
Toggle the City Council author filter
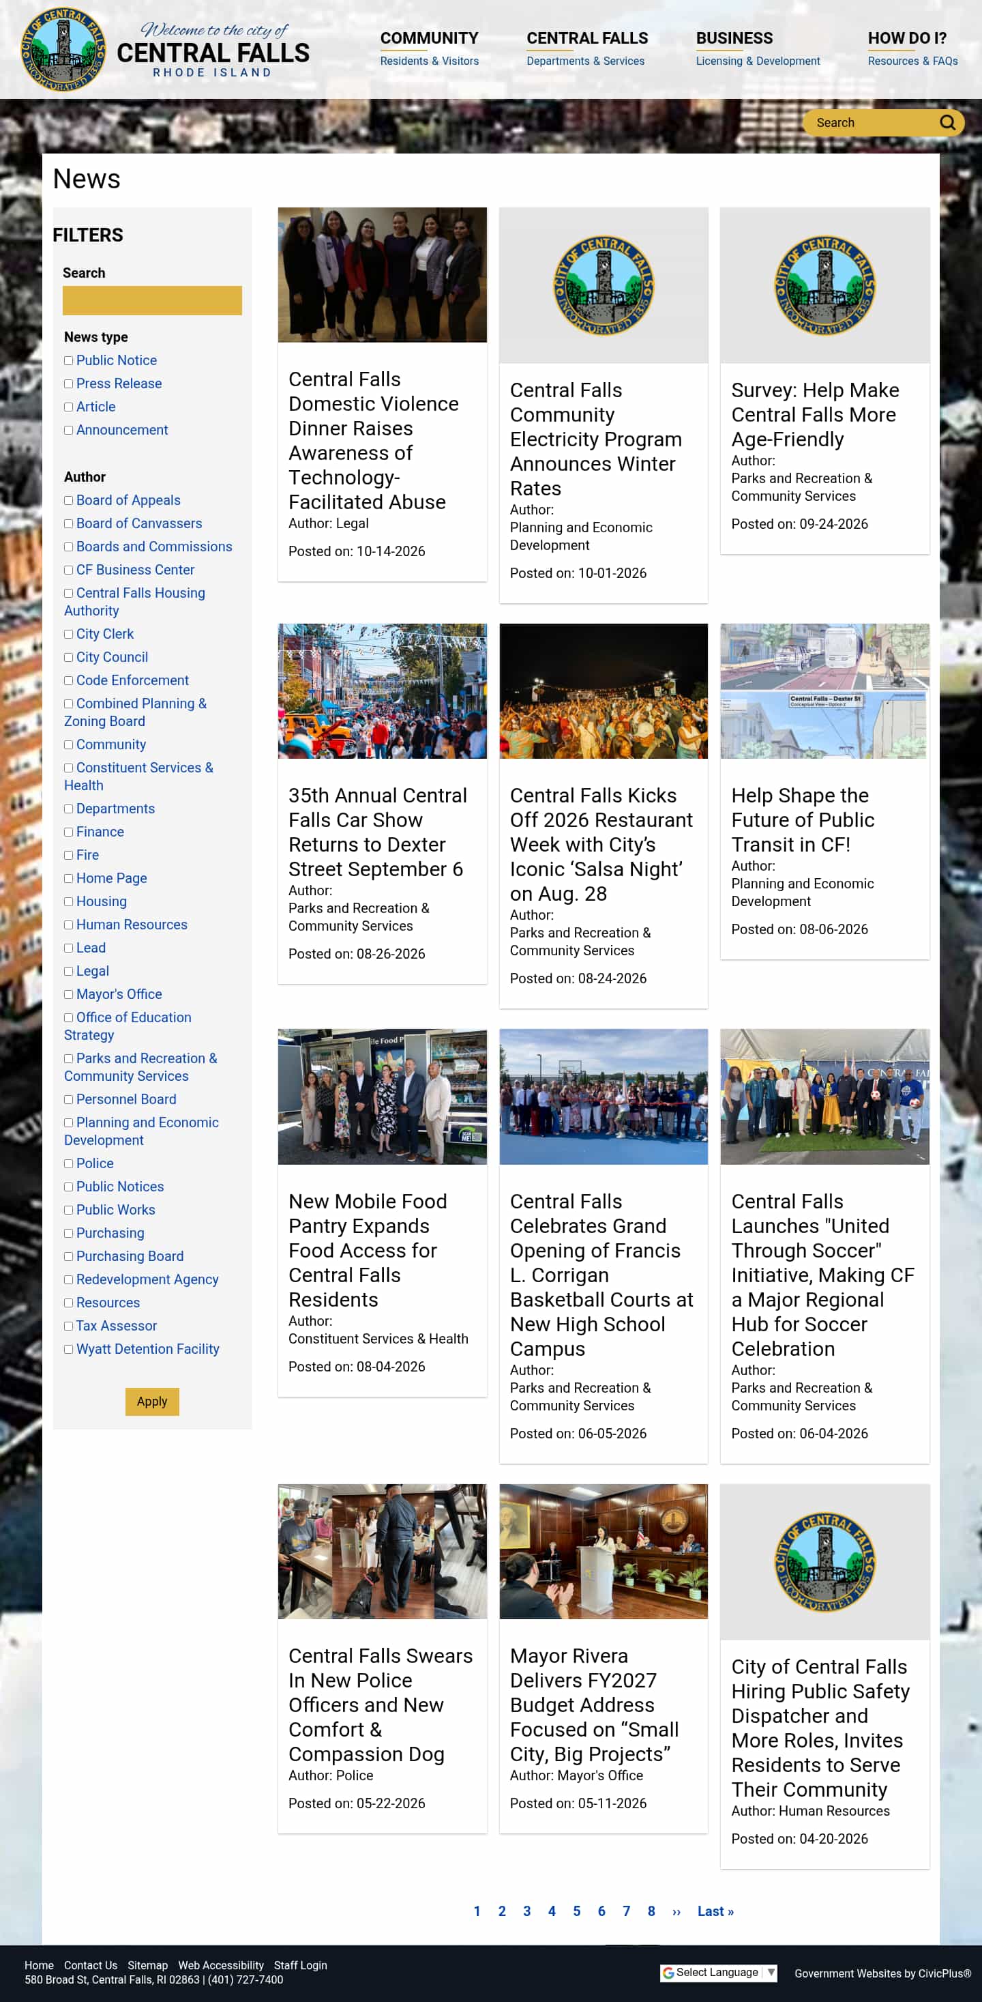(68, 658)
